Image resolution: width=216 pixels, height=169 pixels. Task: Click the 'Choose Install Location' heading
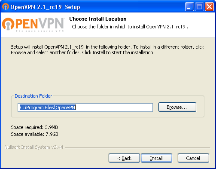click(x=98, y=19)
